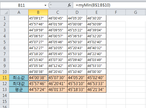Select row 1 header
Image resolution: width=146 pixels, height=108 pixels.
5,18
